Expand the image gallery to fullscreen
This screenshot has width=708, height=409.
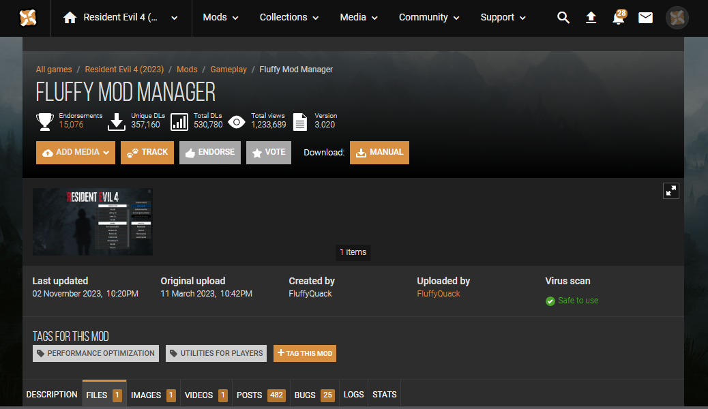click(671, 191)
